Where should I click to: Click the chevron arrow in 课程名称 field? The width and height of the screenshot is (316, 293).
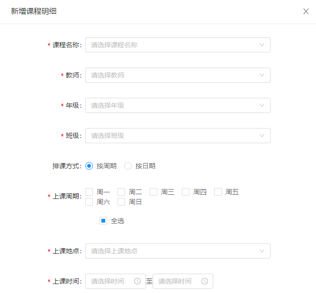262,45
